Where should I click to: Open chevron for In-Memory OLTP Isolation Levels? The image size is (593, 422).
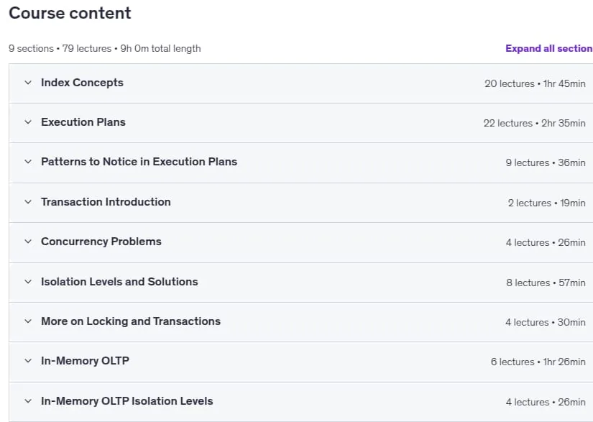28,401
